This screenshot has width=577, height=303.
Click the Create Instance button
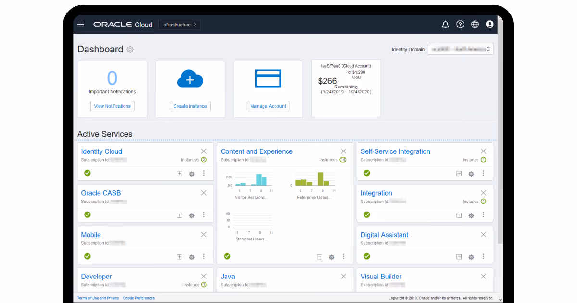pyautogui.click(x=190, y=106)
